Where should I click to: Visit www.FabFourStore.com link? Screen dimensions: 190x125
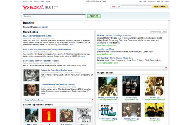(x=107, y=63)
